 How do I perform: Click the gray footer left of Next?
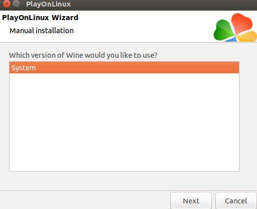pyautogui.click(x=85, y=200)
